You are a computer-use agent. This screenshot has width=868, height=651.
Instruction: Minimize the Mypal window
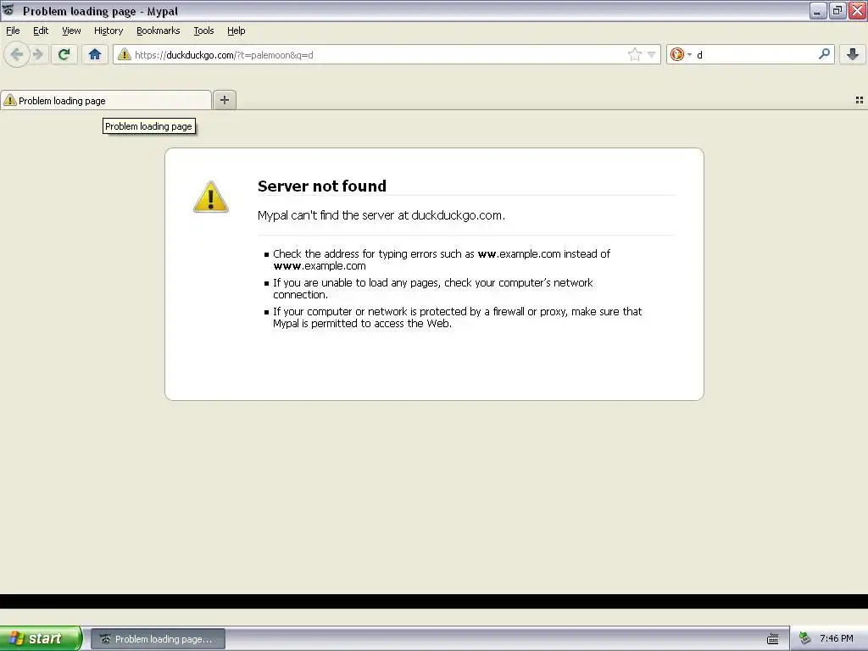pyautogui.click(x=817, y=10)
